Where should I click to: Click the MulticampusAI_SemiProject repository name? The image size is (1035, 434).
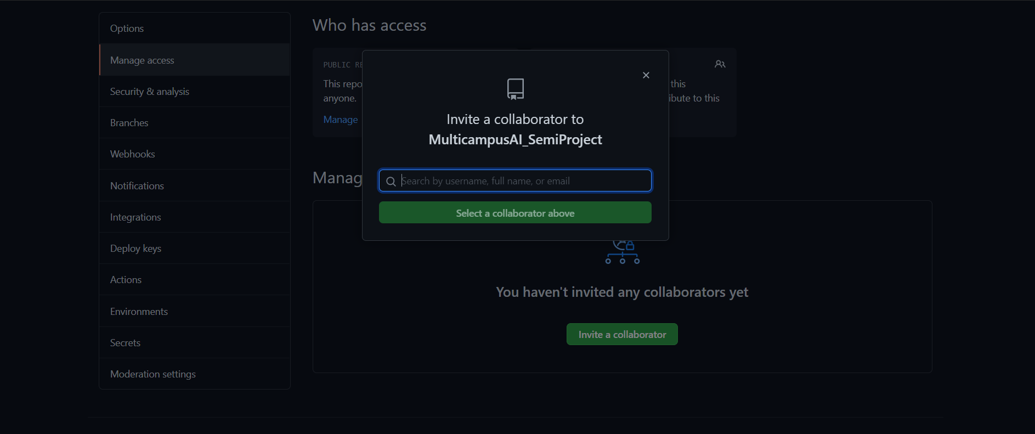[515, 139]
